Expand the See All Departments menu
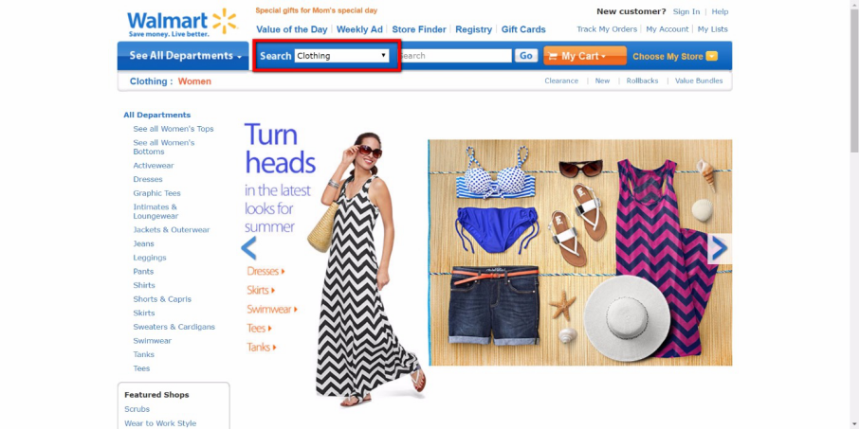This screenshot has height=430, width=860. coord(183,56)
